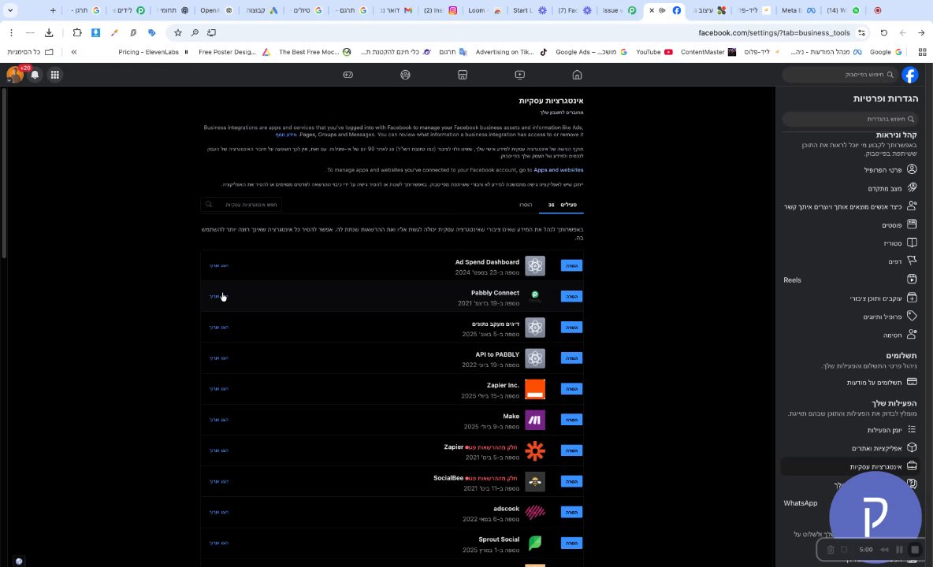Open מצב מתקדם in settings sidebar
Viewport: 933px width, 567px height.
click(x=849, y=188)
